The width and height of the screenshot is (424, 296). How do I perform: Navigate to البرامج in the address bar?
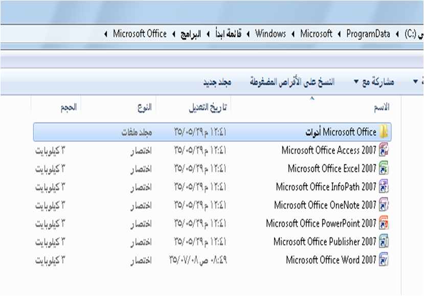point(191,34)
